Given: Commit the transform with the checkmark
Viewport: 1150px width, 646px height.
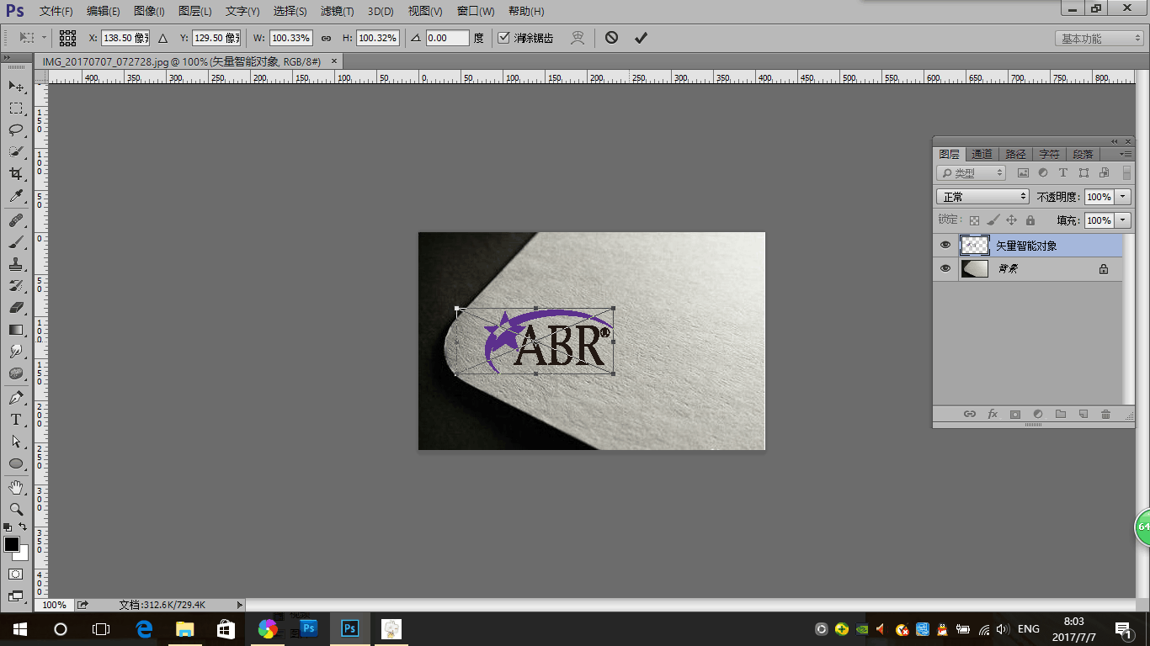Looking at the screenshot, I should point(641,38).
